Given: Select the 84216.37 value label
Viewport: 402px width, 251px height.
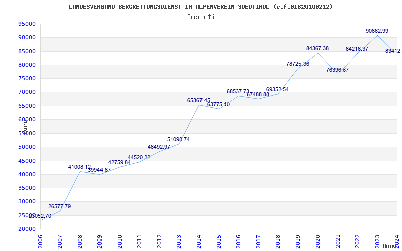Looking at the screenshot, I should [x=357, y=49].
